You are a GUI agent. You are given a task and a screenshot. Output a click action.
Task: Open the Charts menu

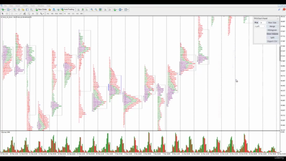tap(25, 6)
